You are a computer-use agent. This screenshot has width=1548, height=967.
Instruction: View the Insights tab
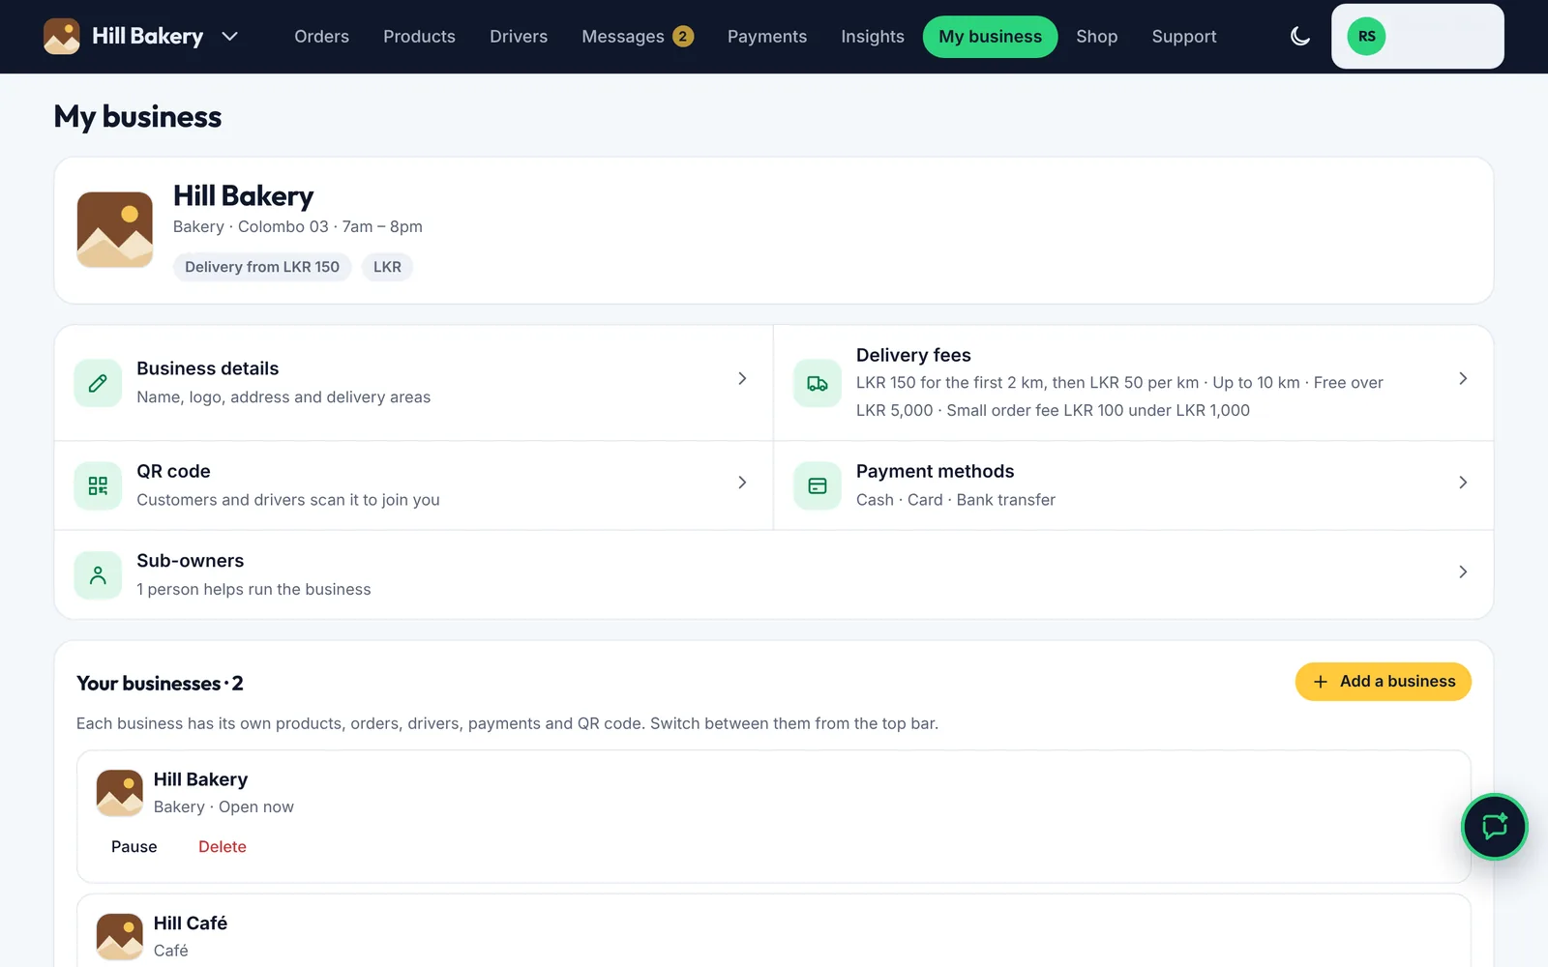[x=873, y=37]
